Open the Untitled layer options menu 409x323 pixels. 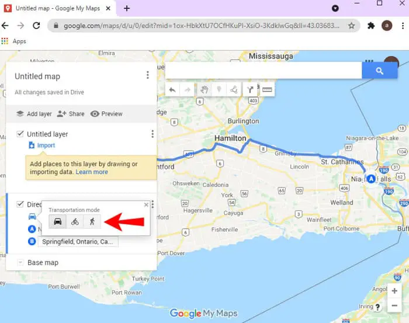(152, 134)
